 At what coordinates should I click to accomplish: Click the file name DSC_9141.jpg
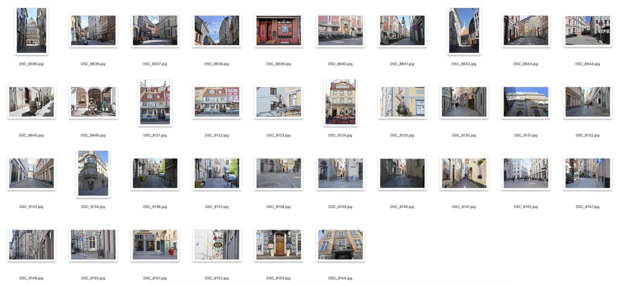(463, 206)
